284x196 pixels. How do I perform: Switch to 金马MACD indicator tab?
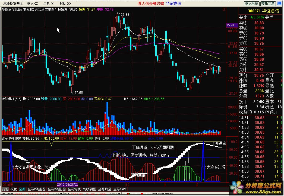click(120, 189)
